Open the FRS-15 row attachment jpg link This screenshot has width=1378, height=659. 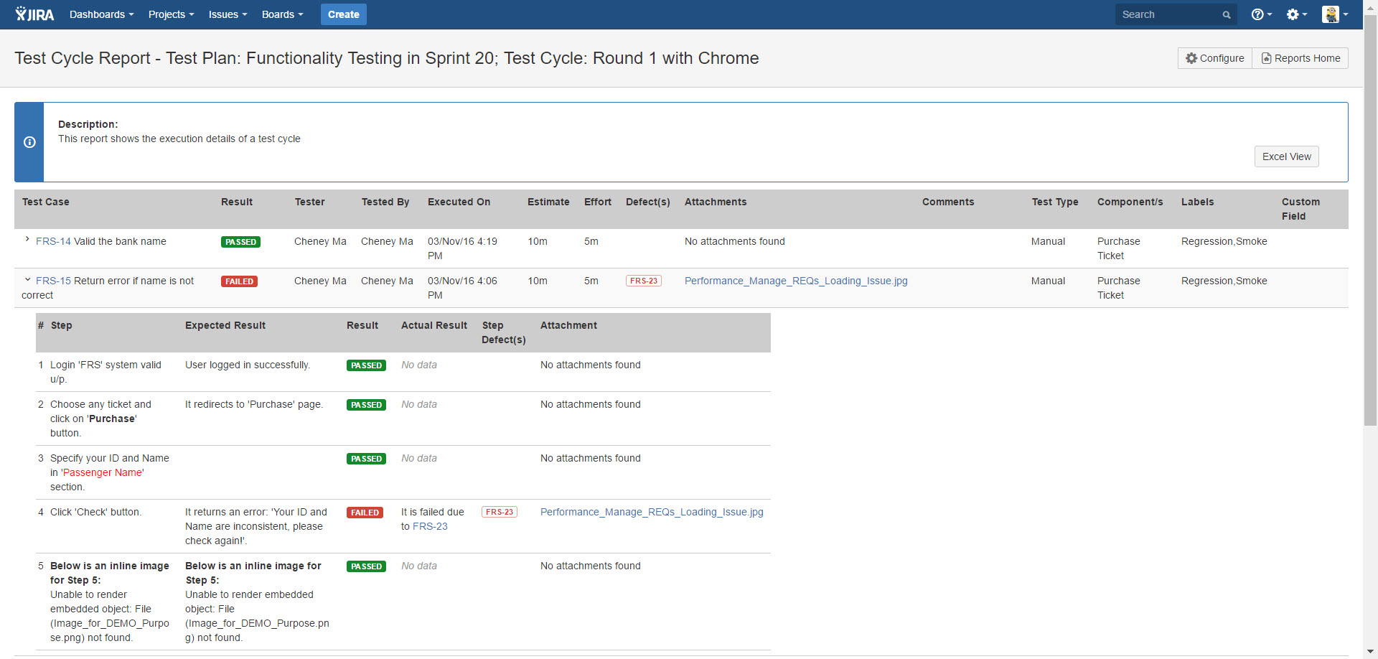point(796,281)
